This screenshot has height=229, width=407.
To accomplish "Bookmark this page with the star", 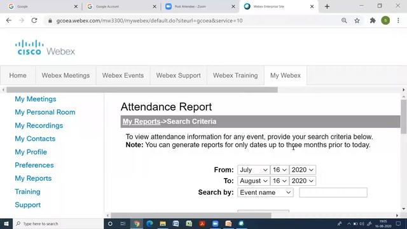I will (x=357, y=20).
